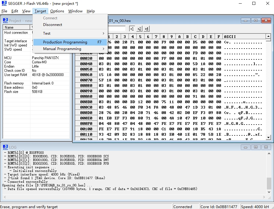Open the Options menu
This screenshot has width=274, height=209.
click(x=57, y=11)
